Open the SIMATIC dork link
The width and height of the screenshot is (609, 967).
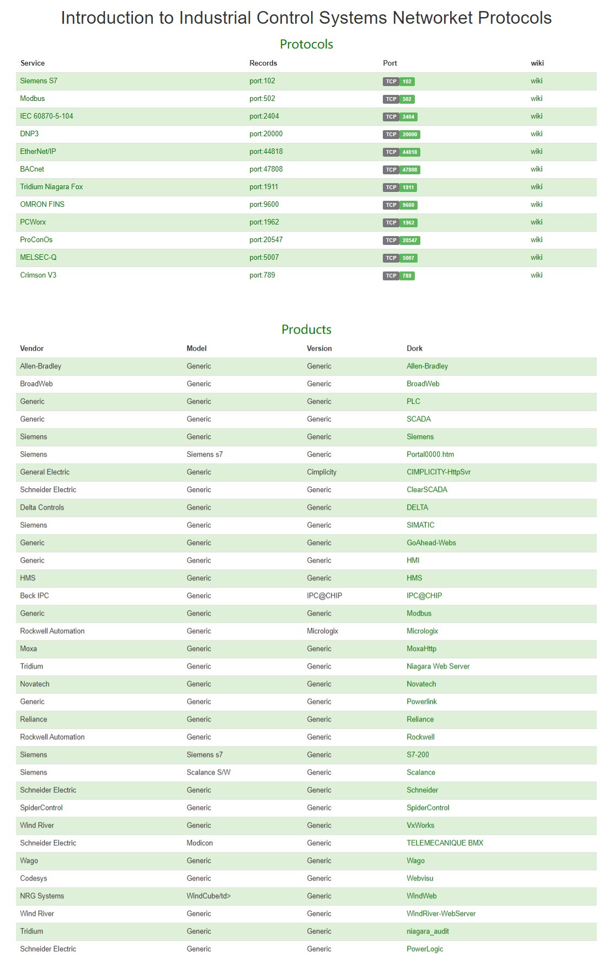pos(420,525)
